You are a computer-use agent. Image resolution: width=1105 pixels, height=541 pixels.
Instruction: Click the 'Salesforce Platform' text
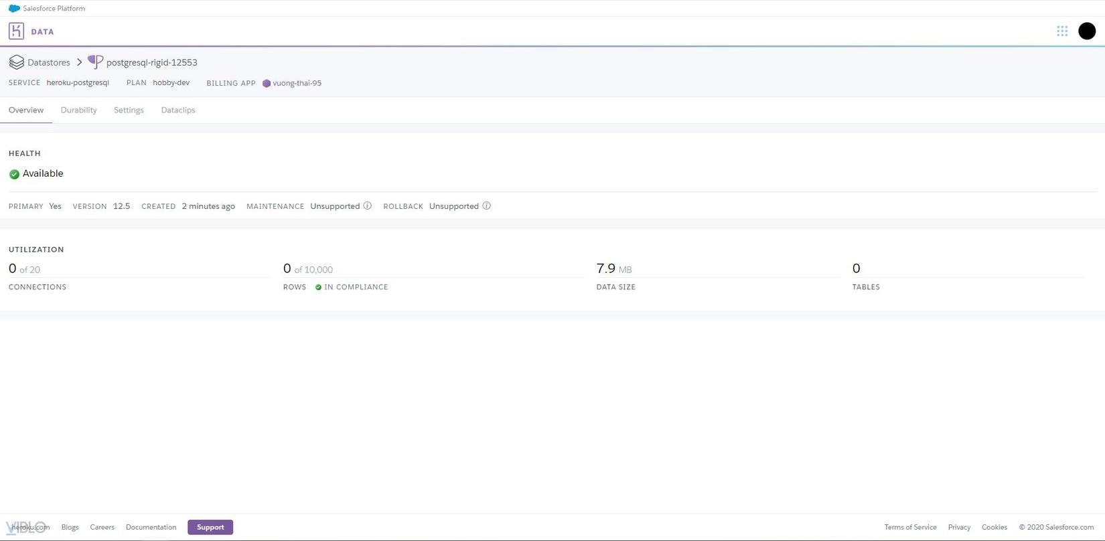pos(54,9)
